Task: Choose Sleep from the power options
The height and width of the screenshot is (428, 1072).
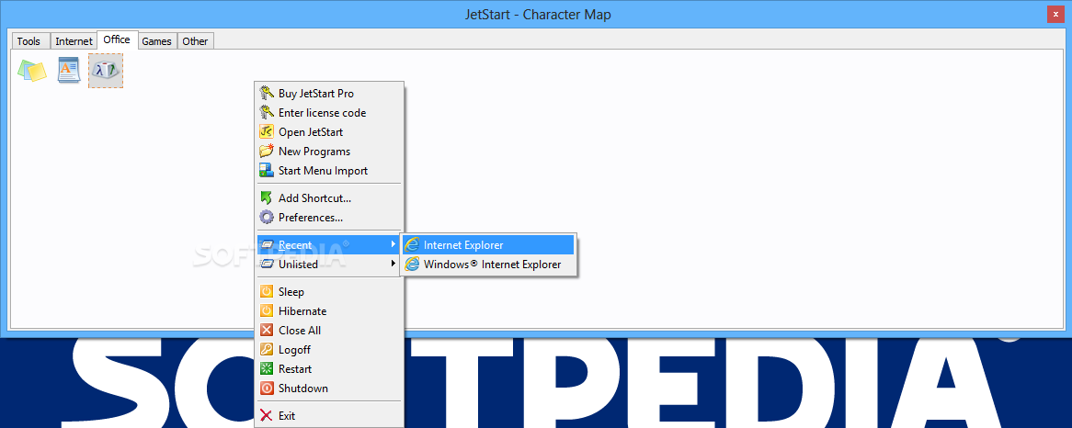Action: [x=329, y=291]
